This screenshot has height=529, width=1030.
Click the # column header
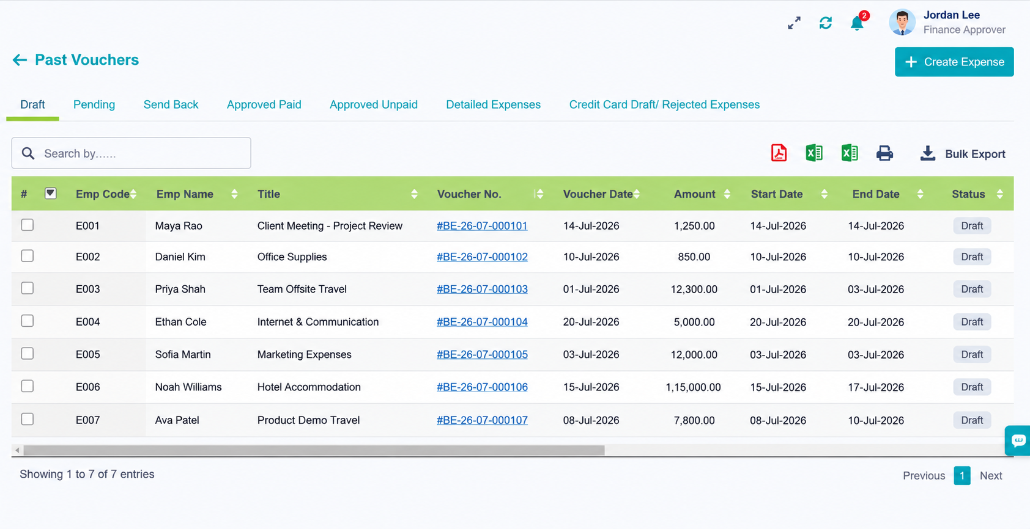(24, 194)
